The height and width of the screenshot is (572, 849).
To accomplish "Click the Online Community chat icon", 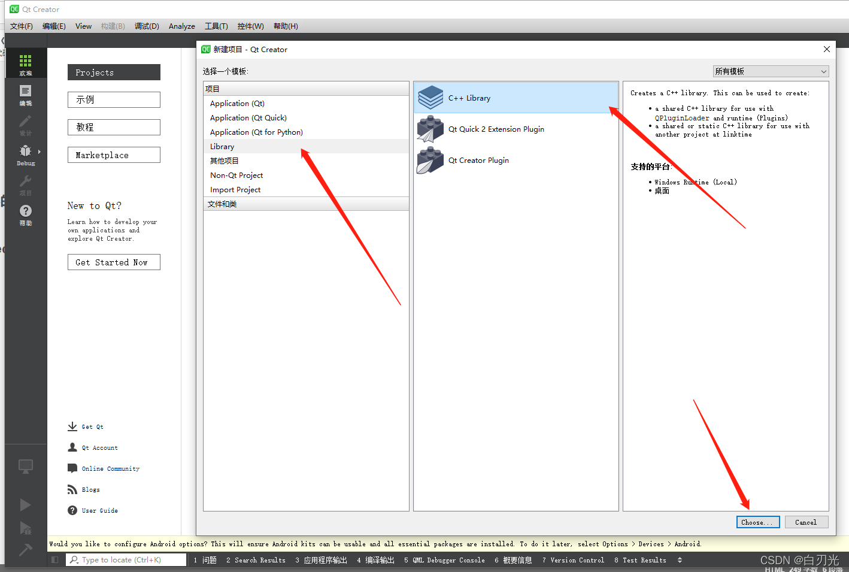I will tap(72, 468).
